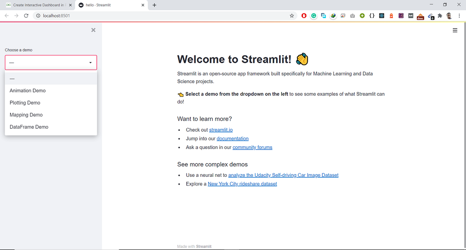466x250 pixels.
Task: Open the New York City rideshare dataset link
Action: 242,184
